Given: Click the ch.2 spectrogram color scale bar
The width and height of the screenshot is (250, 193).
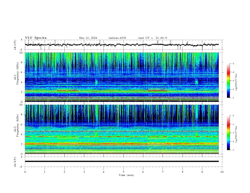Looking at the screenshot, I should pos(228,133).
